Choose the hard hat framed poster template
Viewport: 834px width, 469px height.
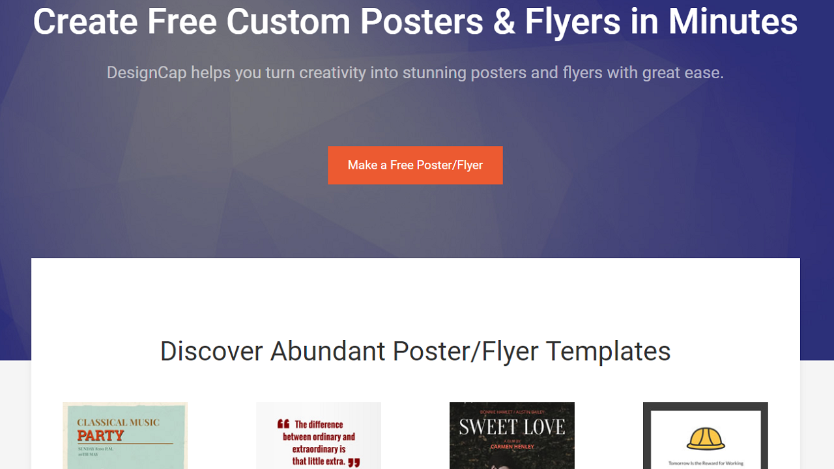(x=706, y=435)
